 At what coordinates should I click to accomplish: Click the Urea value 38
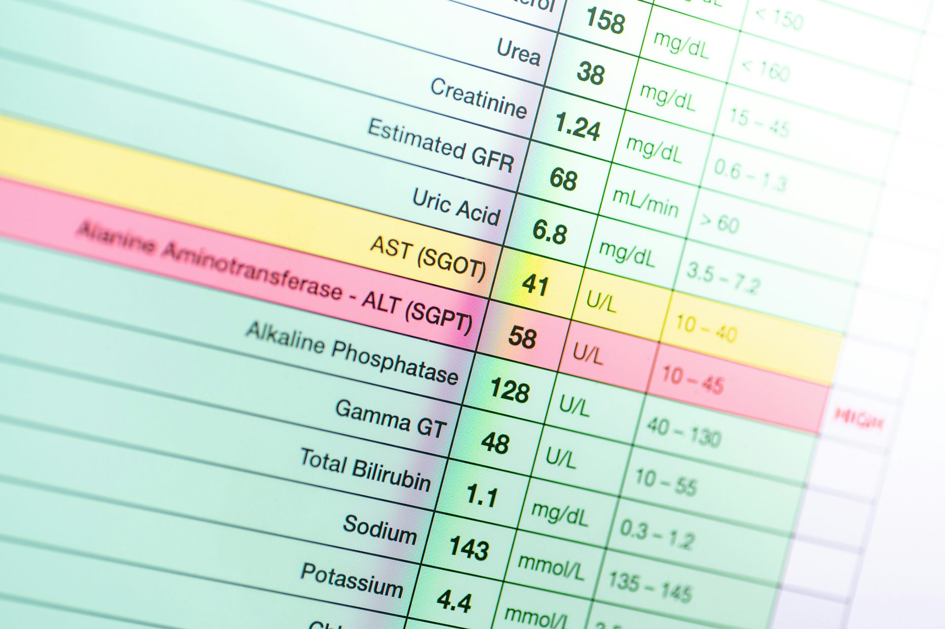tap(591, 73)
